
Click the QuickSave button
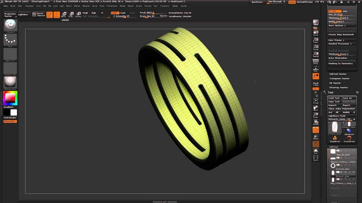pos(257,2)
